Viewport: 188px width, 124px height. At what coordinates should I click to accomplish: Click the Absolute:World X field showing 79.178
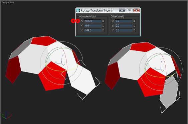click(x=92, y=21)
